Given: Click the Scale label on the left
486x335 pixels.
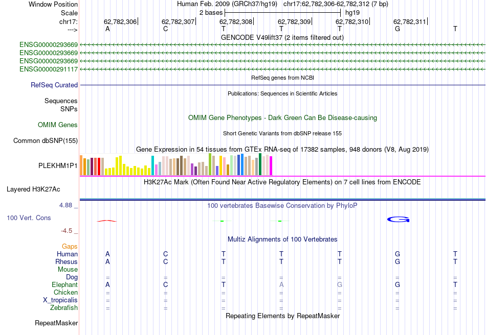Looking at the screenshot, I should [69, 13].
